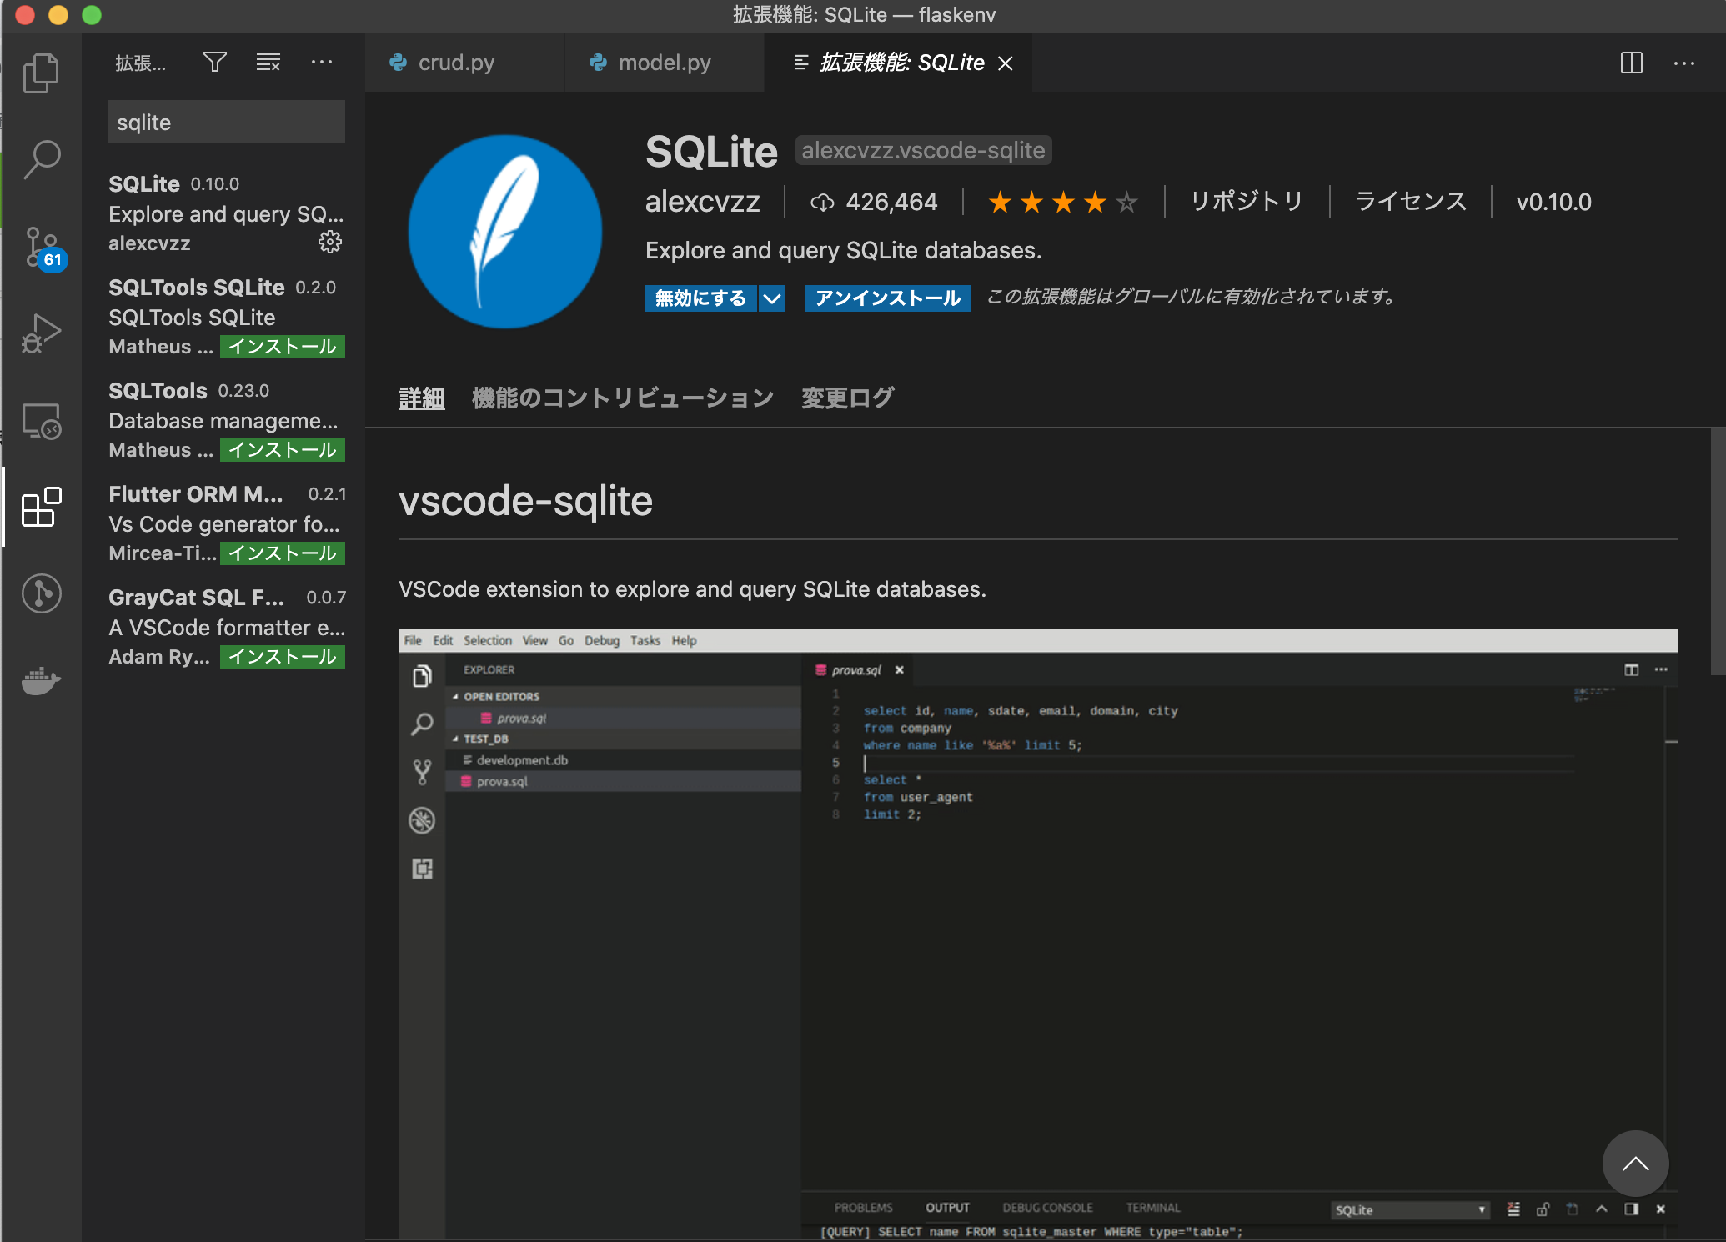Expand the 無効にする dropdown chevron
The height and width of the screenshot is (1242, 1726).
(x=771, y=298)
